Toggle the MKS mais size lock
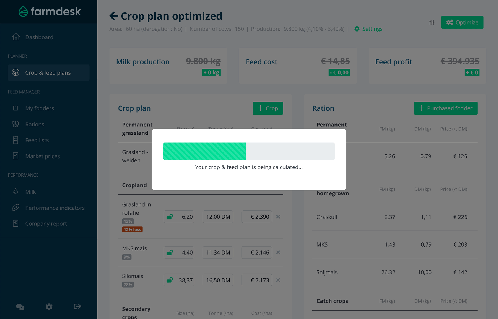This screenshot has height=319, width=498. (170, 252)
